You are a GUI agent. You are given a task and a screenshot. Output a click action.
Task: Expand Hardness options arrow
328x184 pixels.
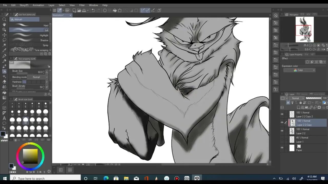[x=47, y=82]
